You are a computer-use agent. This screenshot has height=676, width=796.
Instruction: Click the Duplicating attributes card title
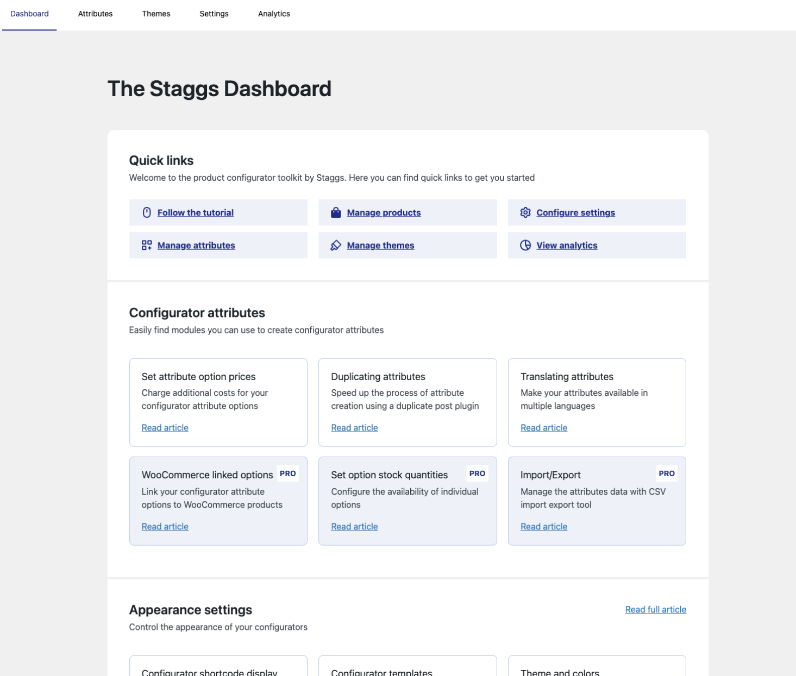[378, 377]
